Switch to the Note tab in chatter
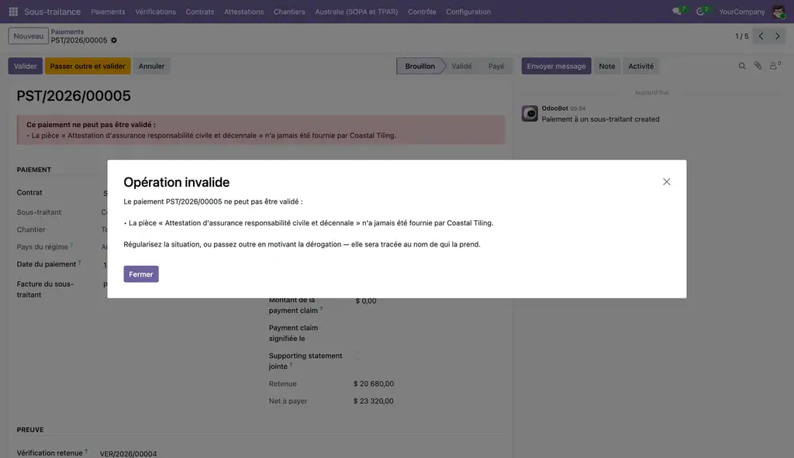 606,67
